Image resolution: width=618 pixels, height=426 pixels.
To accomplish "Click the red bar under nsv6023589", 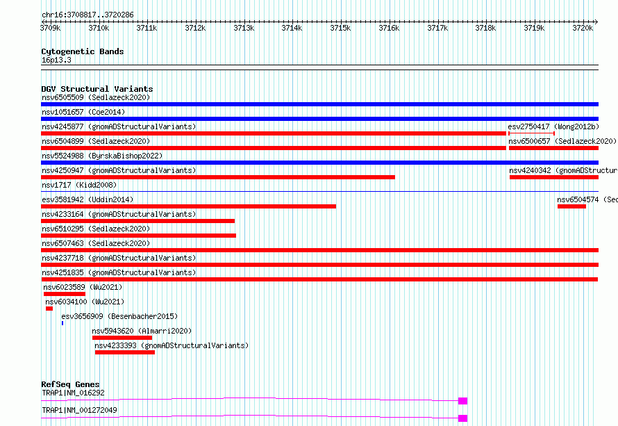I will (65, 294).
